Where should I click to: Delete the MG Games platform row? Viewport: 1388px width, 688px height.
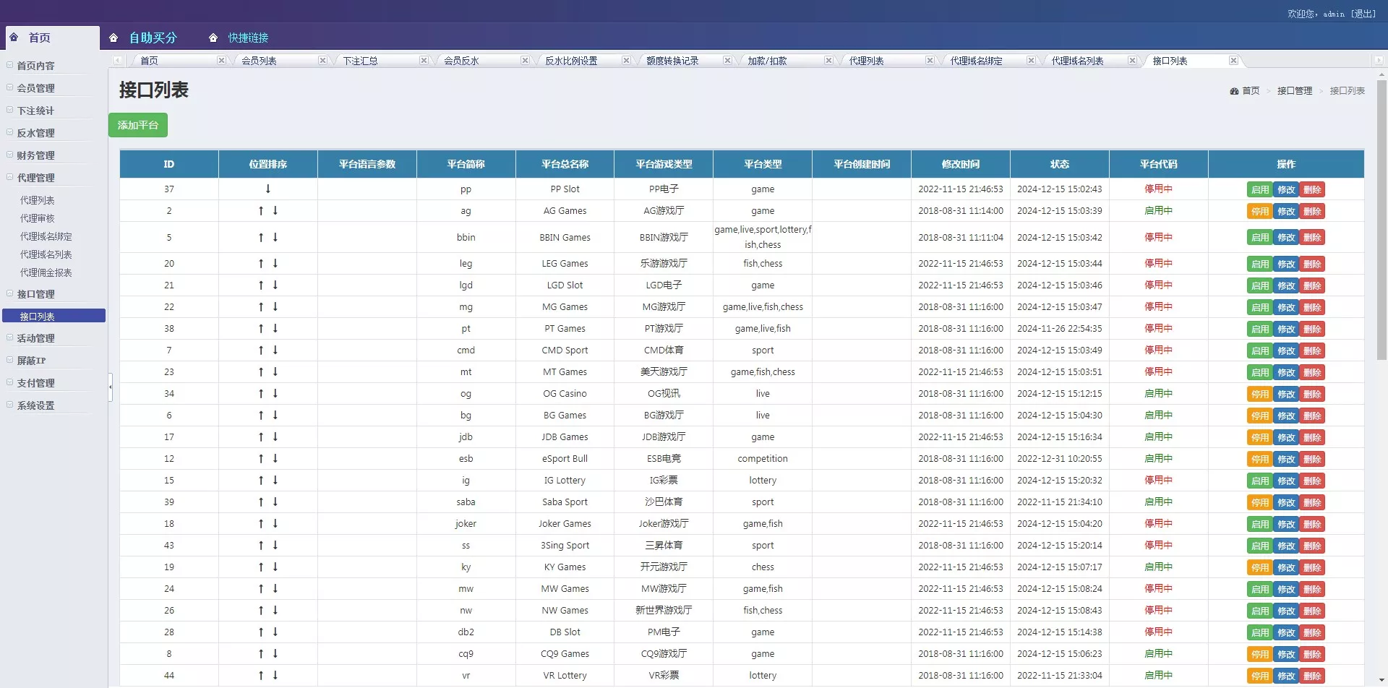coord(1312,308)
